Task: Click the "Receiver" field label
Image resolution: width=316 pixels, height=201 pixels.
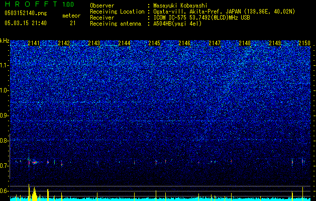Action: [102, 18]
